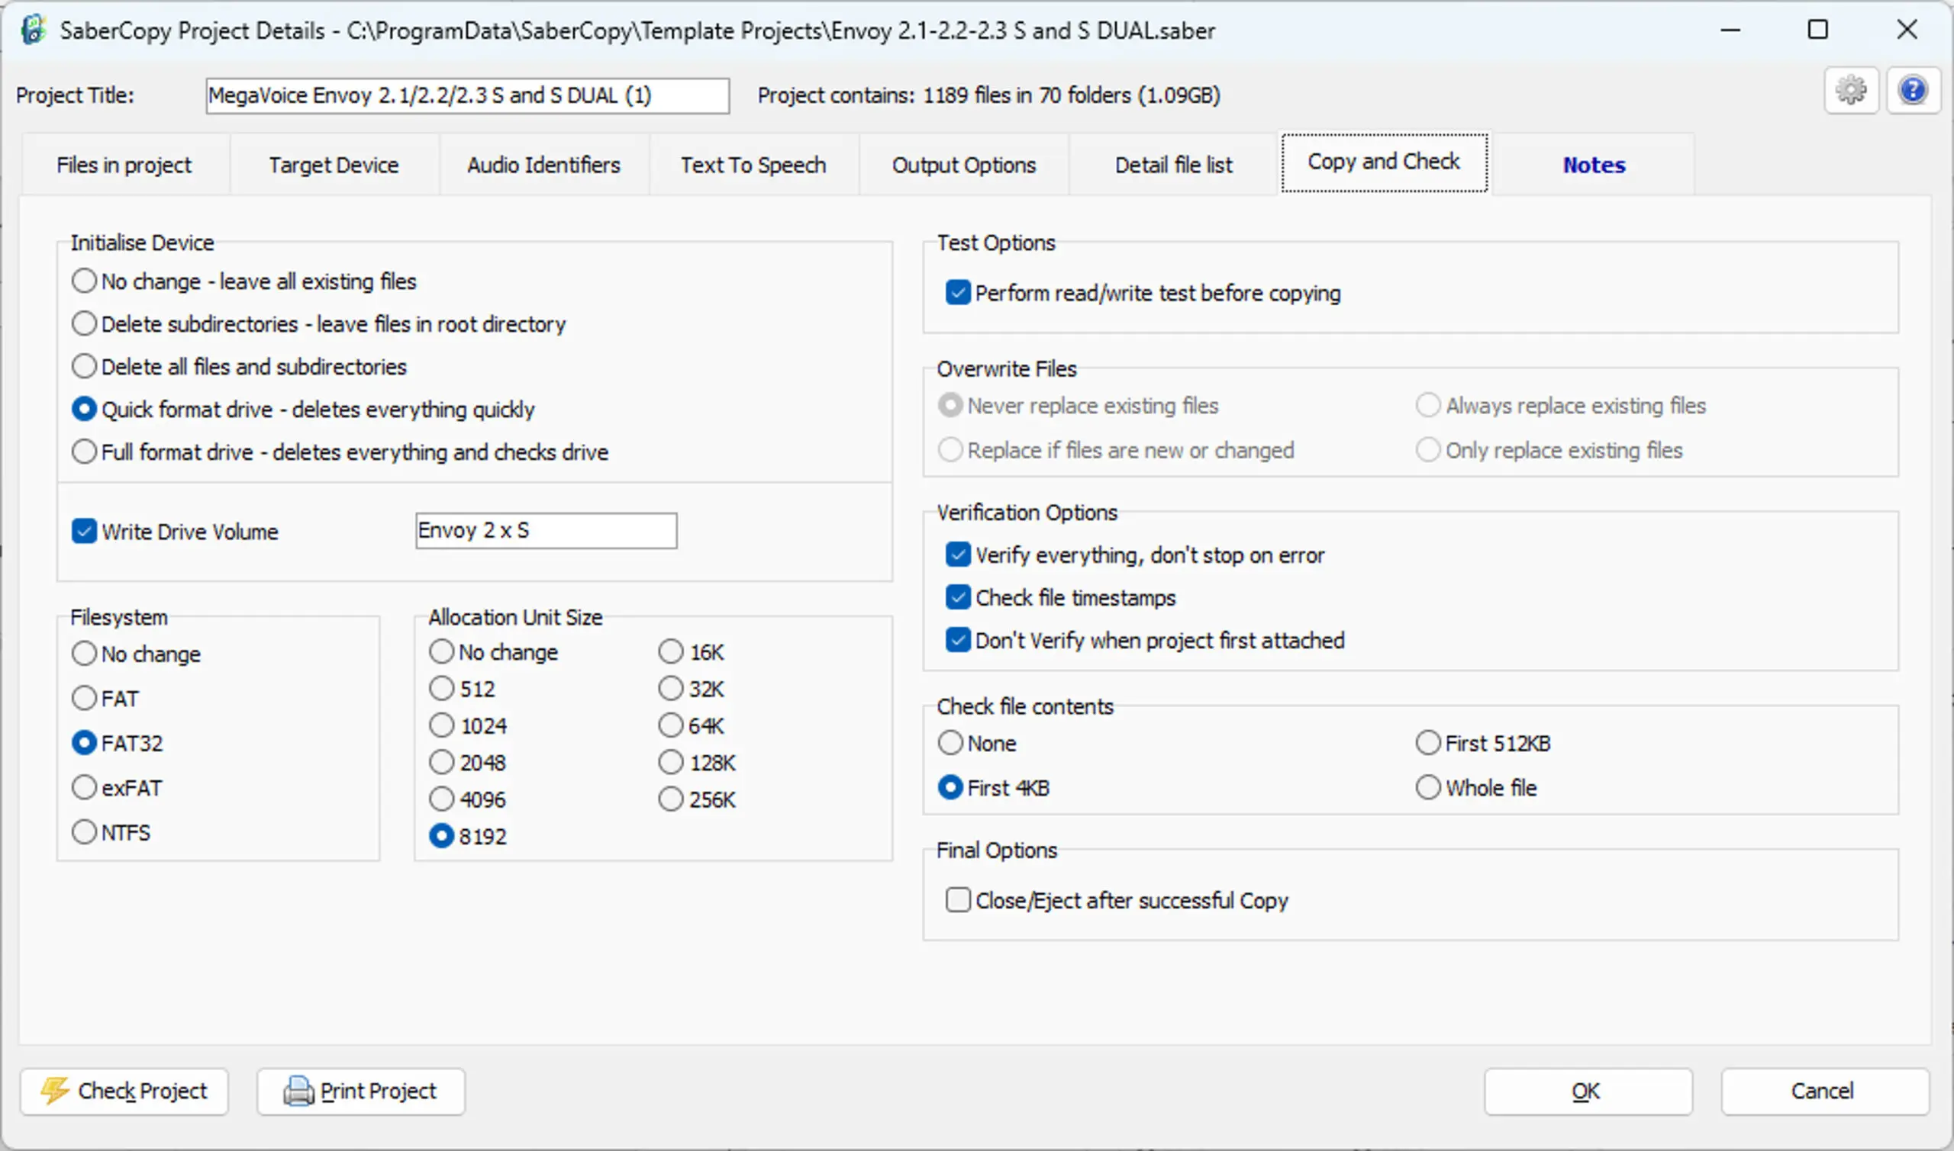Click the Check Project button
The height and width of the screenshot is (1151, 1954).
(x=124, y=1092)
